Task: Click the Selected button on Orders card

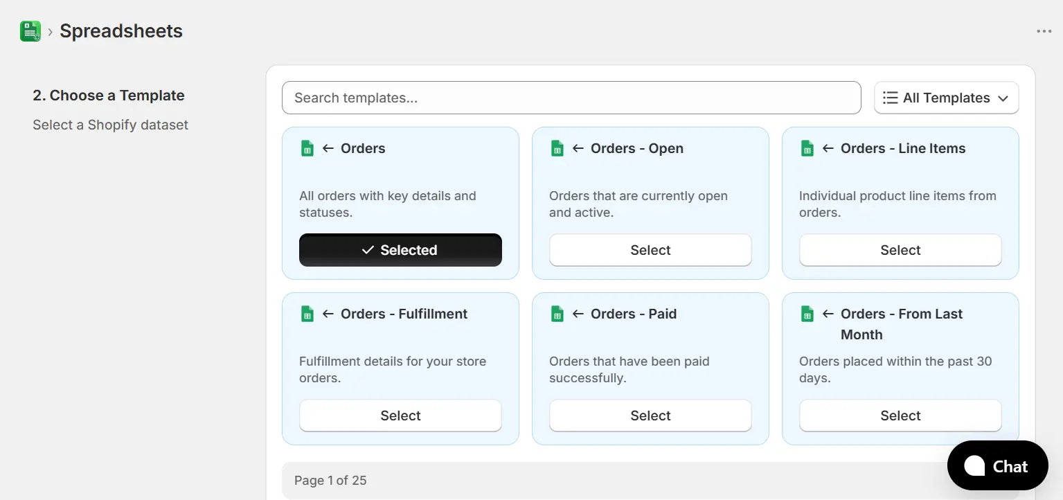Action: [x=400, y=250]
